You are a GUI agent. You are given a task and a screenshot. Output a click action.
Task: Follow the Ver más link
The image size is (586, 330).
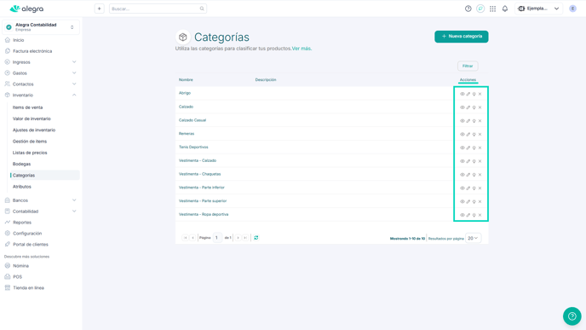coord(302,49)
